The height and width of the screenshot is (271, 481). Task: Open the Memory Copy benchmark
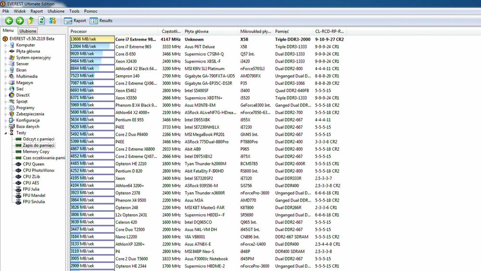[x=36, y=152]
